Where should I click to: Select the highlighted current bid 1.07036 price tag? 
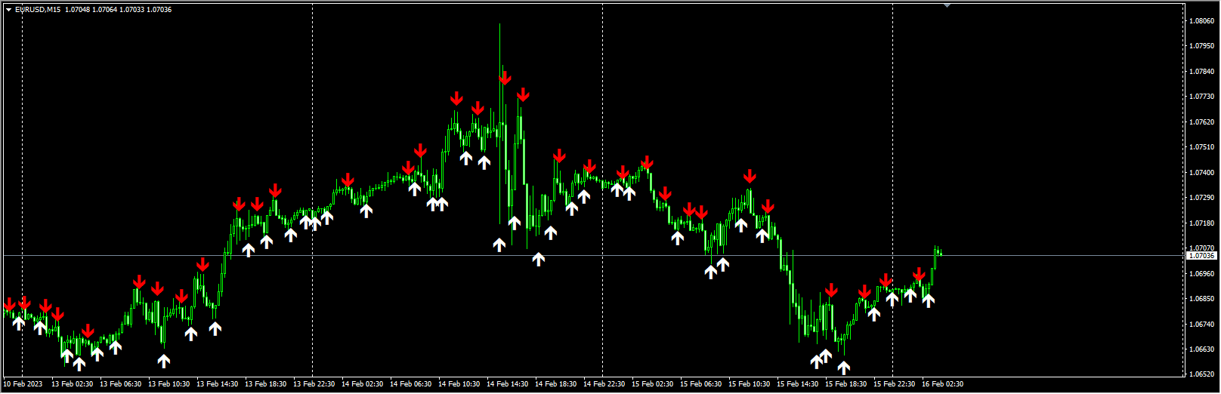(1201, 256)
